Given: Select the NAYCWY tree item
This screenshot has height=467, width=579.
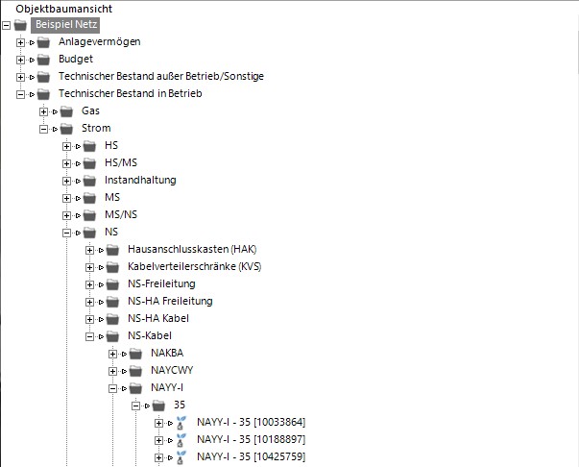Looking at the screenshot, I should coord(173,370).
